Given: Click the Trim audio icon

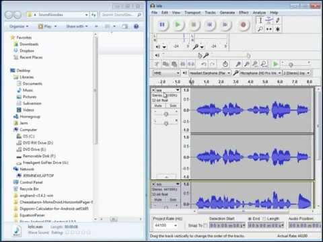Looking at the screenshot, I should pyautogui.click(x=182, y=65).
